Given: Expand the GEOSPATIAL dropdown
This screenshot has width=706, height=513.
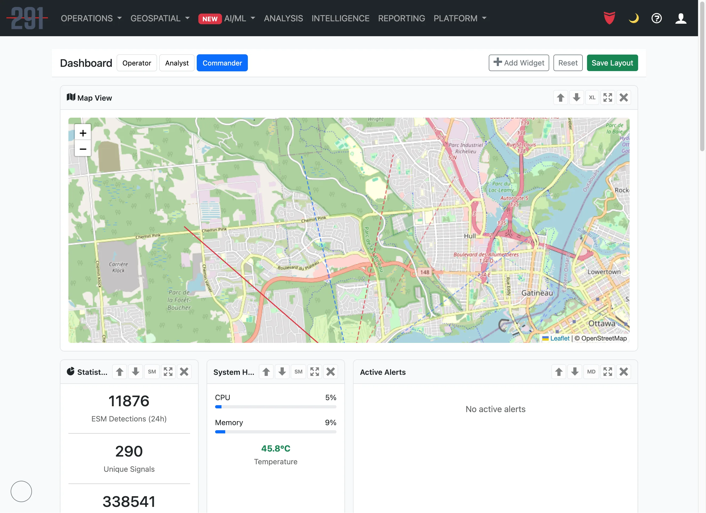Looking at the screenshot, I should point(160,18).
